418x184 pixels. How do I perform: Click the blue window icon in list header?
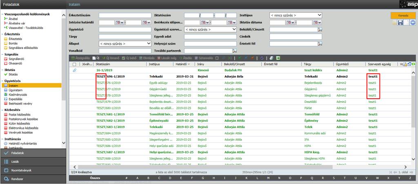point(409,64)
